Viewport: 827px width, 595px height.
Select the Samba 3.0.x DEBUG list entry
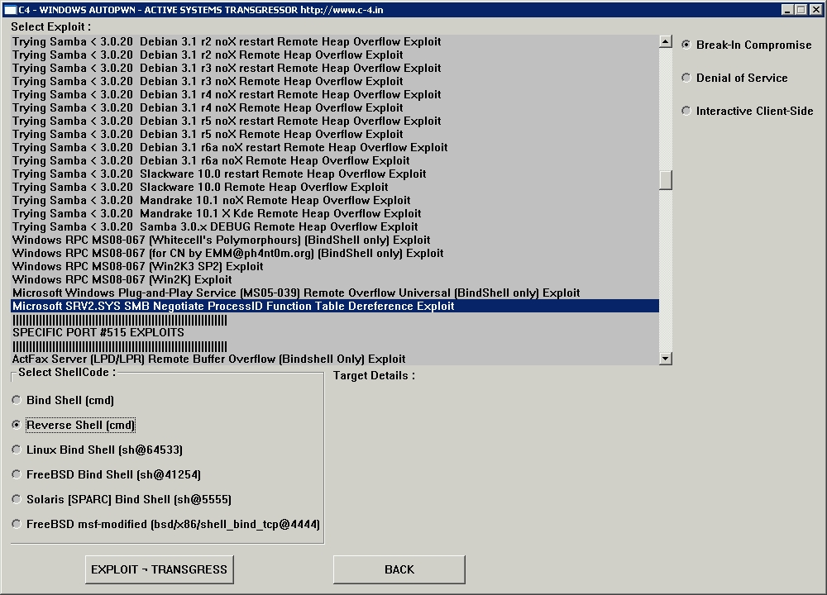pyautogui.click(x=215, y=226)
